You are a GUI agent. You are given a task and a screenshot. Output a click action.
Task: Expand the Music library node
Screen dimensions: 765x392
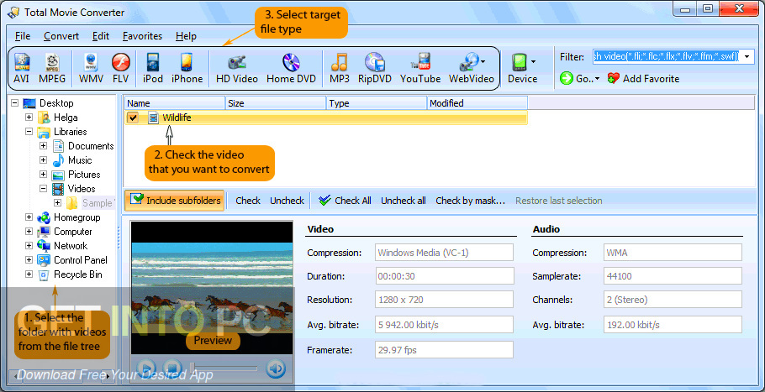(x=44, y=159)
